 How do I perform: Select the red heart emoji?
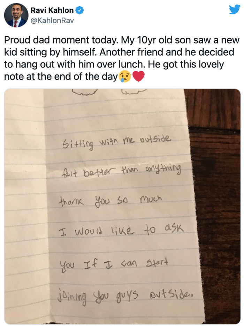tap(139, 76)
